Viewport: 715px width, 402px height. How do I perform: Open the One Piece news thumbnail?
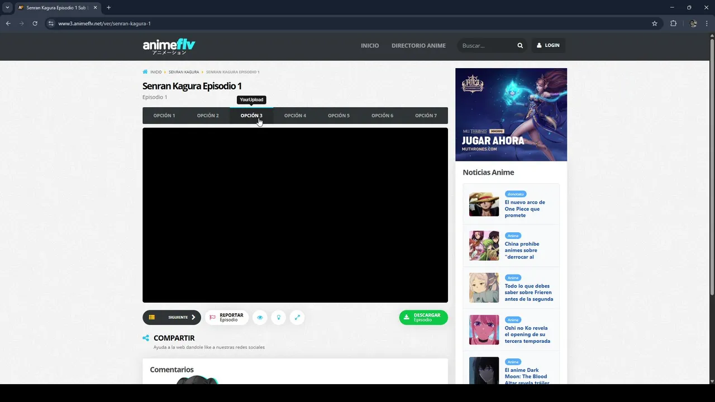tap(484, 204)
